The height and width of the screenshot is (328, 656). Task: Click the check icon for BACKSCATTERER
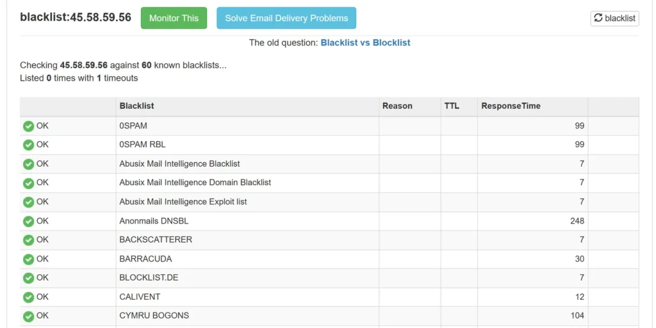tap(28, 240)
